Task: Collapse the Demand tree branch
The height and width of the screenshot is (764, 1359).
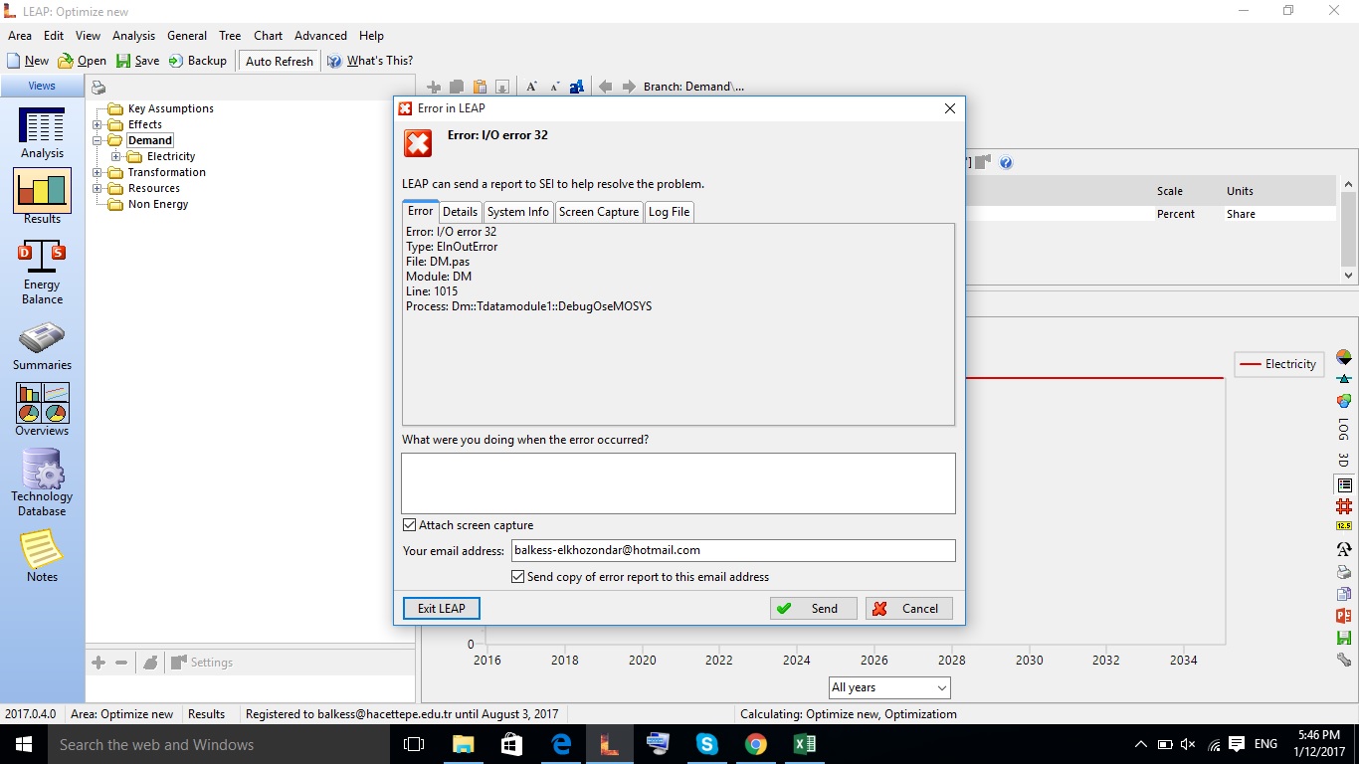Action: (x=97, y=140)
